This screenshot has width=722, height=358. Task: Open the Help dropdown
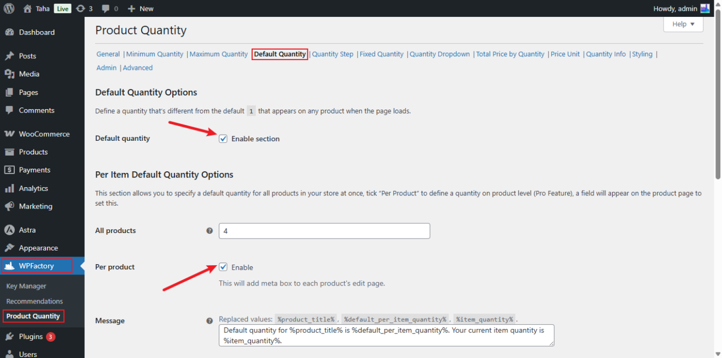pyautogui.click(x=683, y=24)
